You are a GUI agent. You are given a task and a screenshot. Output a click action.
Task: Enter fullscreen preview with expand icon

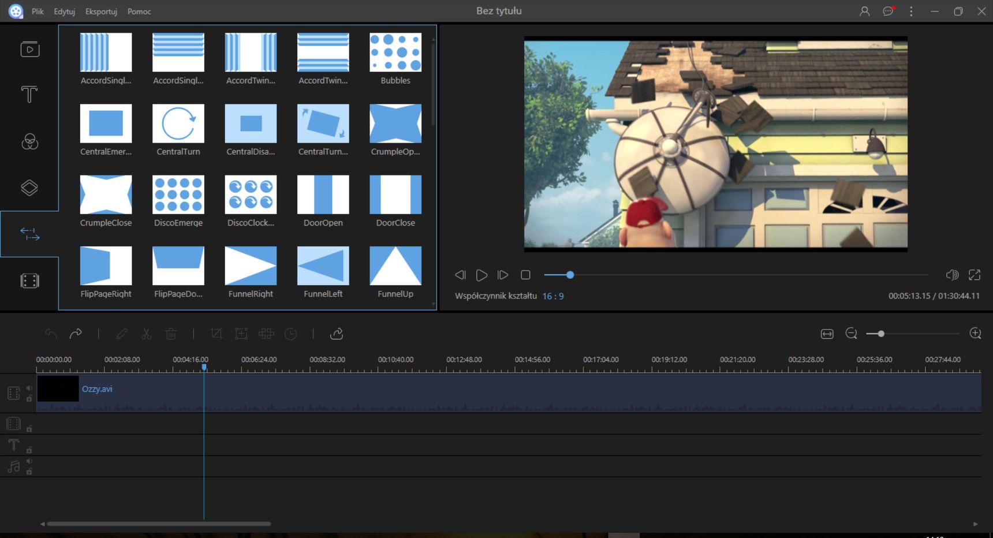[975, 275]
